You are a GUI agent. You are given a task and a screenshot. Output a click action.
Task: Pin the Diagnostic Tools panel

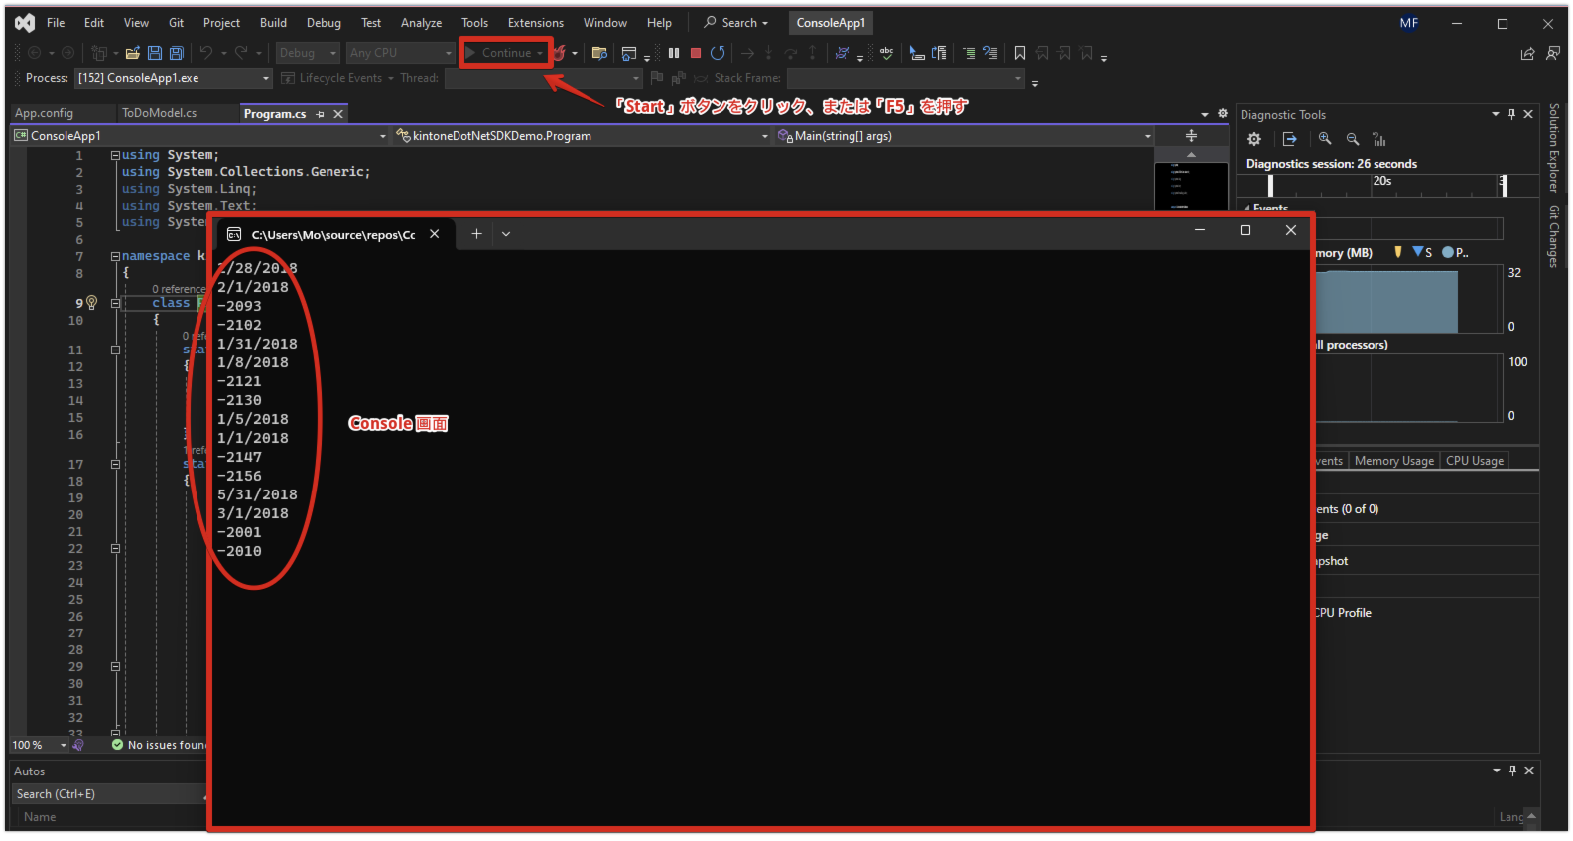click(1511, 115)
